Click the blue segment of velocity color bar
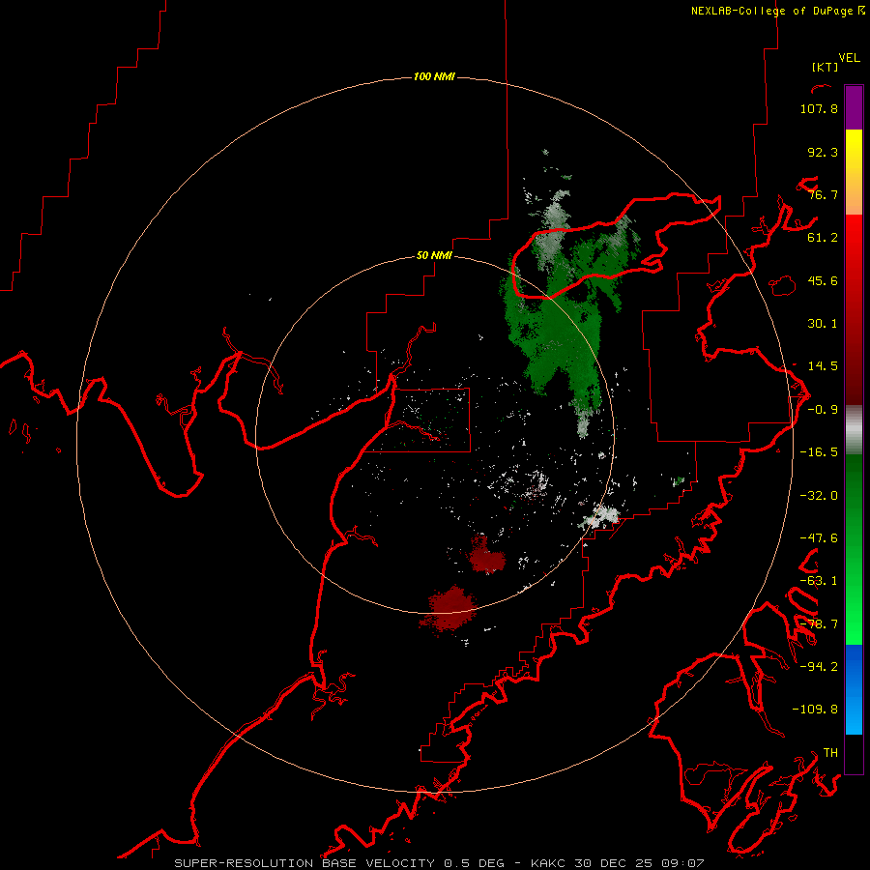Viewport: 870px width, 870px height. point(854,689)
